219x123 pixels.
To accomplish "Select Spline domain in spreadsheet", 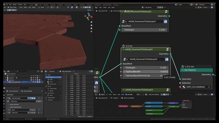I will click(53, 91).
